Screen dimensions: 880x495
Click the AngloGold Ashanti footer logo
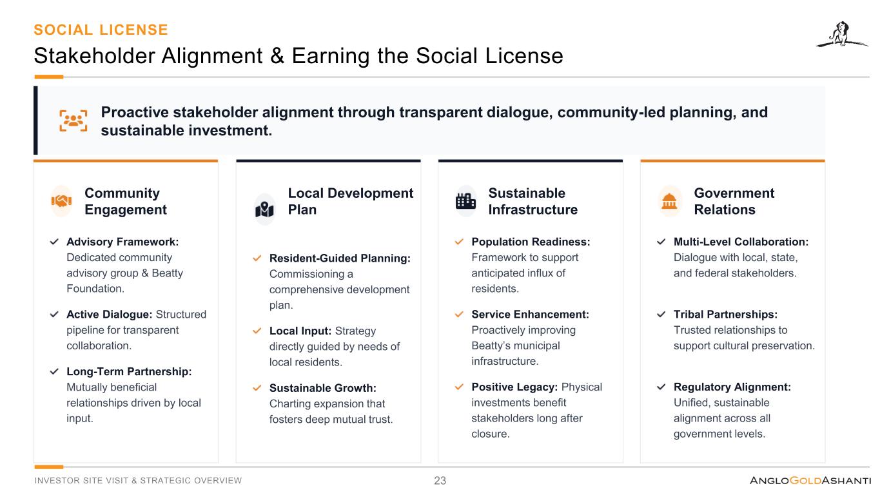coord(810,481)
